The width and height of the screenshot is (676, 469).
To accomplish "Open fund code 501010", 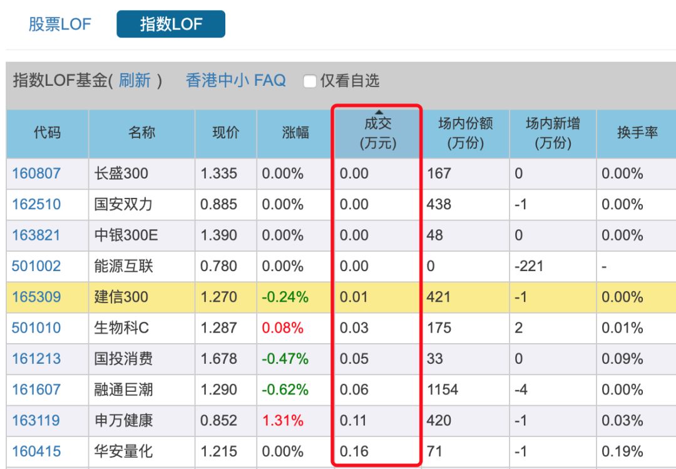I will [x=36, y=328].
